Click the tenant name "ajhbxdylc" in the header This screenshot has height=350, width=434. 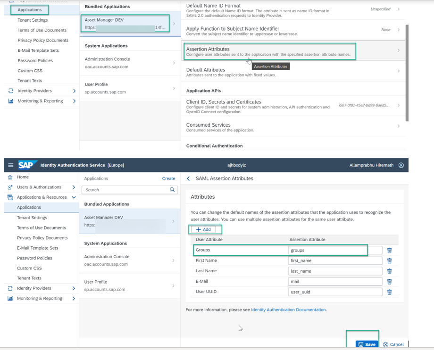click(x=237, y=165)
